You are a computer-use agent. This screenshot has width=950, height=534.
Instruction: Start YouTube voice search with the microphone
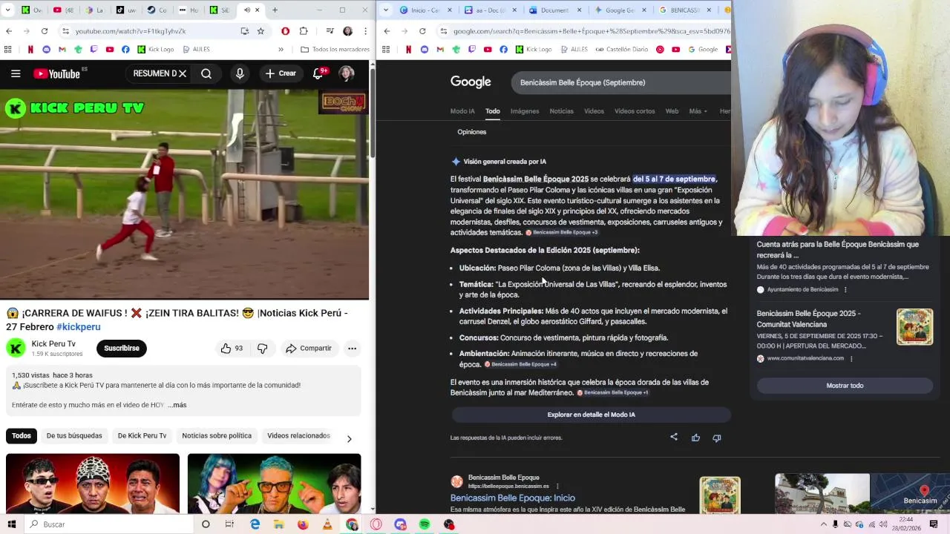[x=240, y=73]
